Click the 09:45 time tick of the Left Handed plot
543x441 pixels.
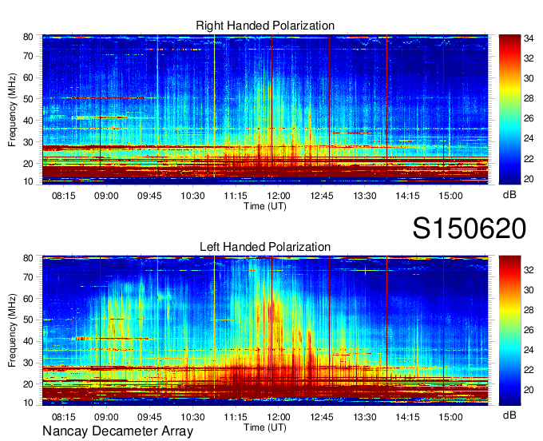tap(149, 417)
